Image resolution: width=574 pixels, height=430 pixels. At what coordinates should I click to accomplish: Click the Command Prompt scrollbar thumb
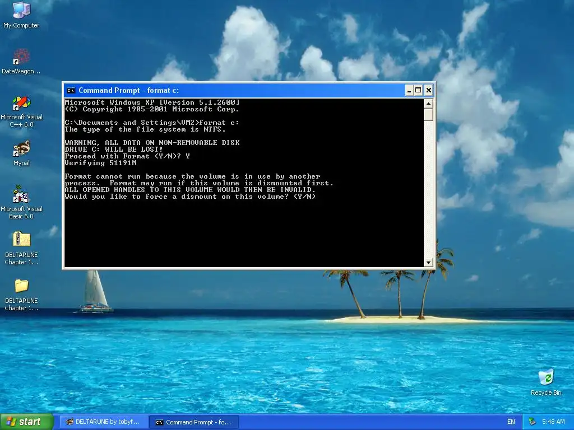(x=428, y=114)
